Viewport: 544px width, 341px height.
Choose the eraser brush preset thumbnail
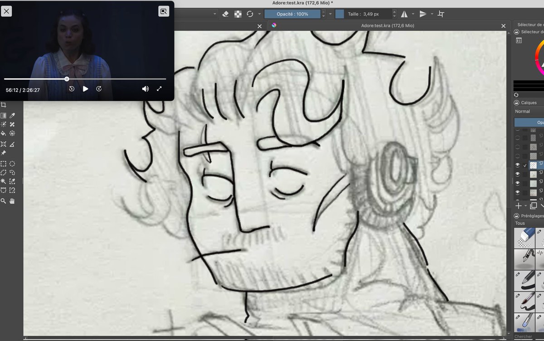click(x=524, y=237)
